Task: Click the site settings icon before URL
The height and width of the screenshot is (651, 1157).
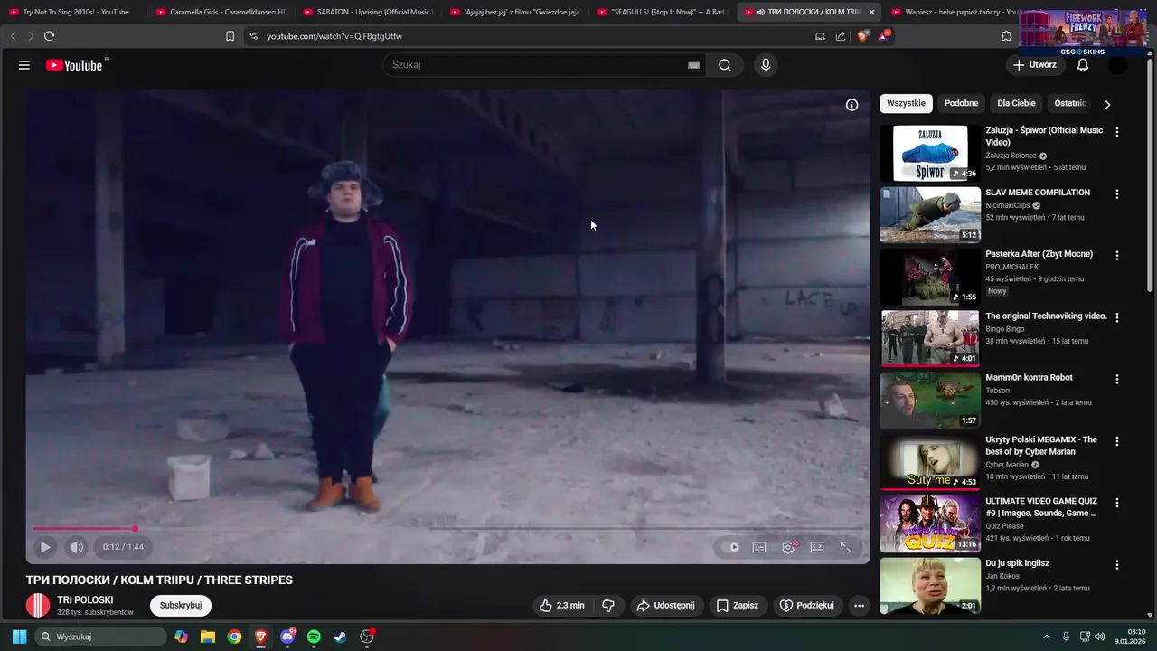Action: 253,36
